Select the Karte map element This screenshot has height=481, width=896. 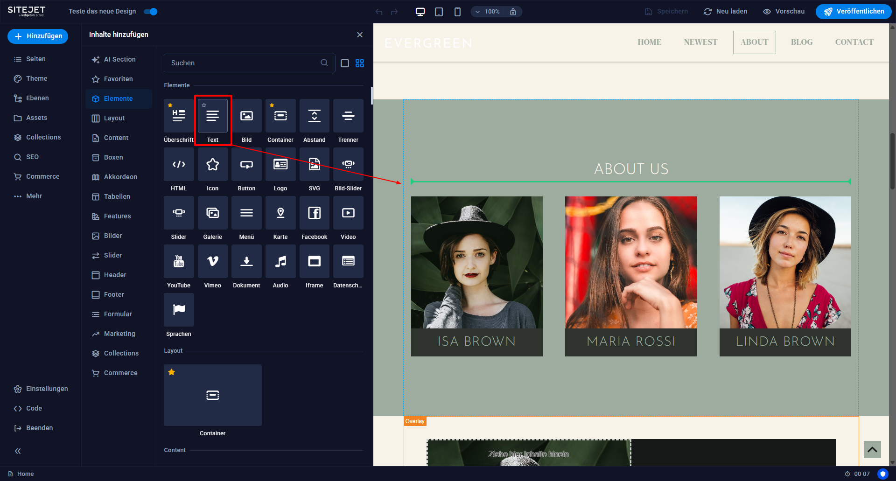click(x=280, y=213)
